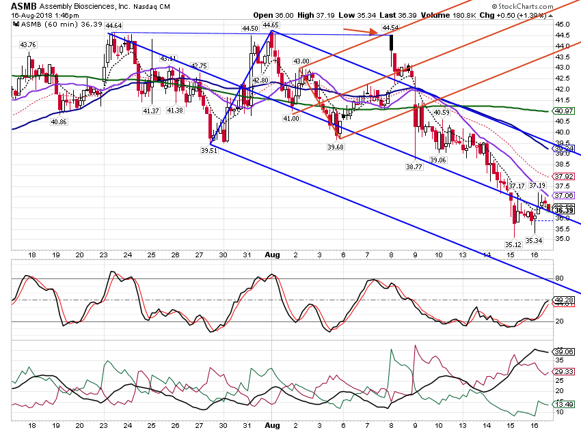Click the small triangle after Chg value
Viewport: 581px width, 432px height.
(x=551, y=16)
